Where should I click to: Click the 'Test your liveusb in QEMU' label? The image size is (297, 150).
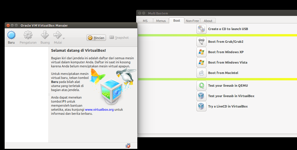pyautogui.click(x=228, y=86)
